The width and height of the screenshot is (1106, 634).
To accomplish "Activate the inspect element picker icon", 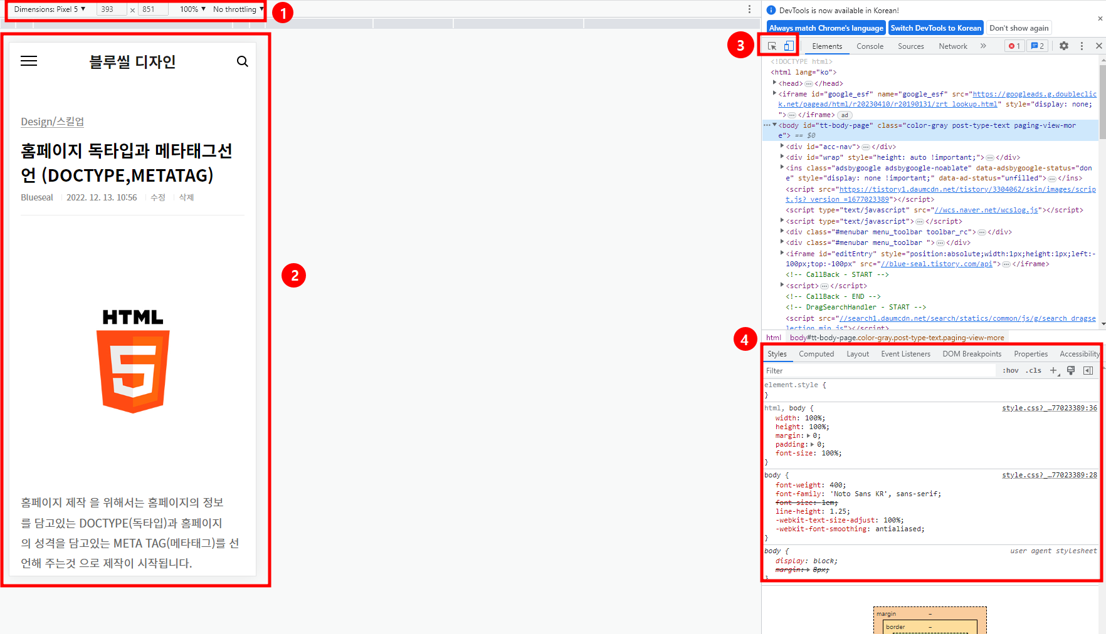I will pos(772,46).
